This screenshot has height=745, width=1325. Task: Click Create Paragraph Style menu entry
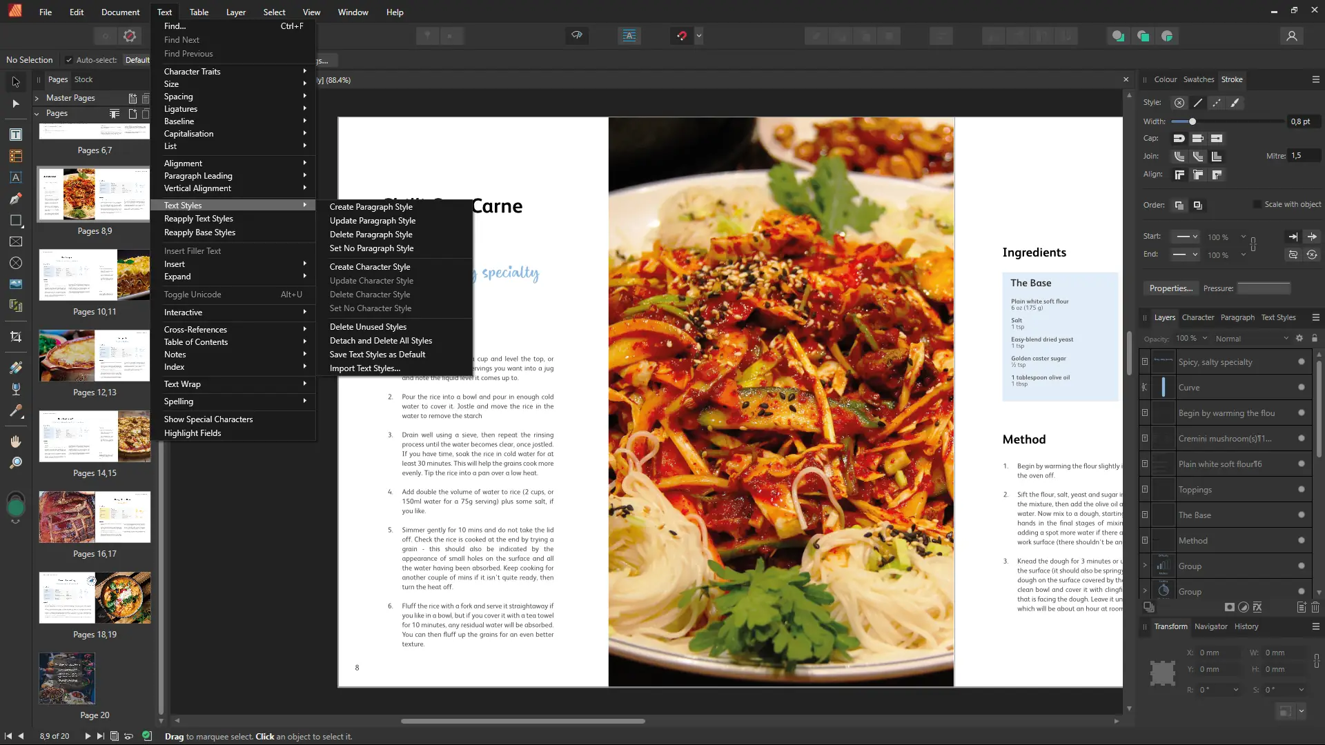pyautogui.click(x=371, y=207)
